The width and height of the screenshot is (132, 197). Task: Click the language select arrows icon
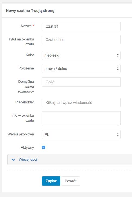[118, 135]
